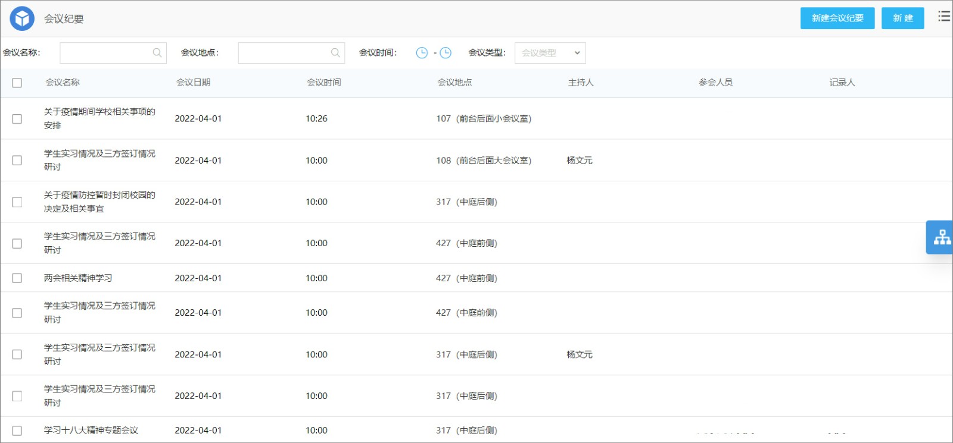This screenshot has width=953, height=443.
Task: Click the 10:26 time cell
Action: (x=316, y=119)
